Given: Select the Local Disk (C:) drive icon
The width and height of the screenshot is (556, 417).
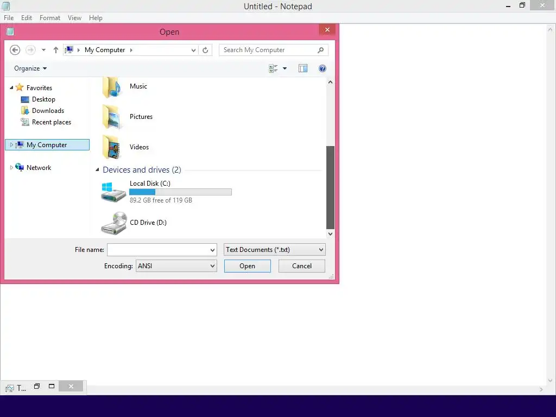Looking at the screenshot, I should click(x=113, y=192).
